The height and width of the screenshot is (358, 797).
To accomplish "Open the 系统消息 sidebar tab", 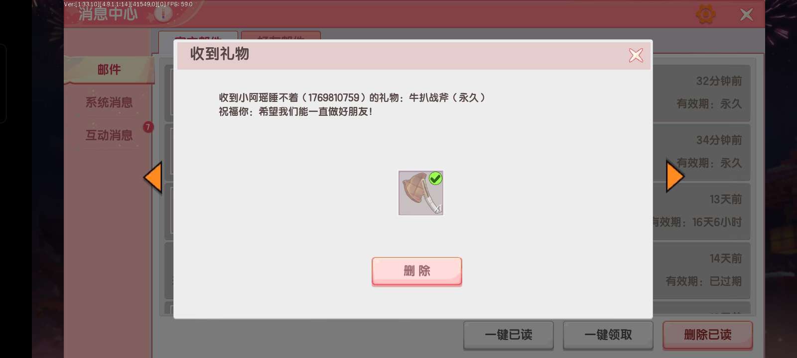I will tap(109, 102).
